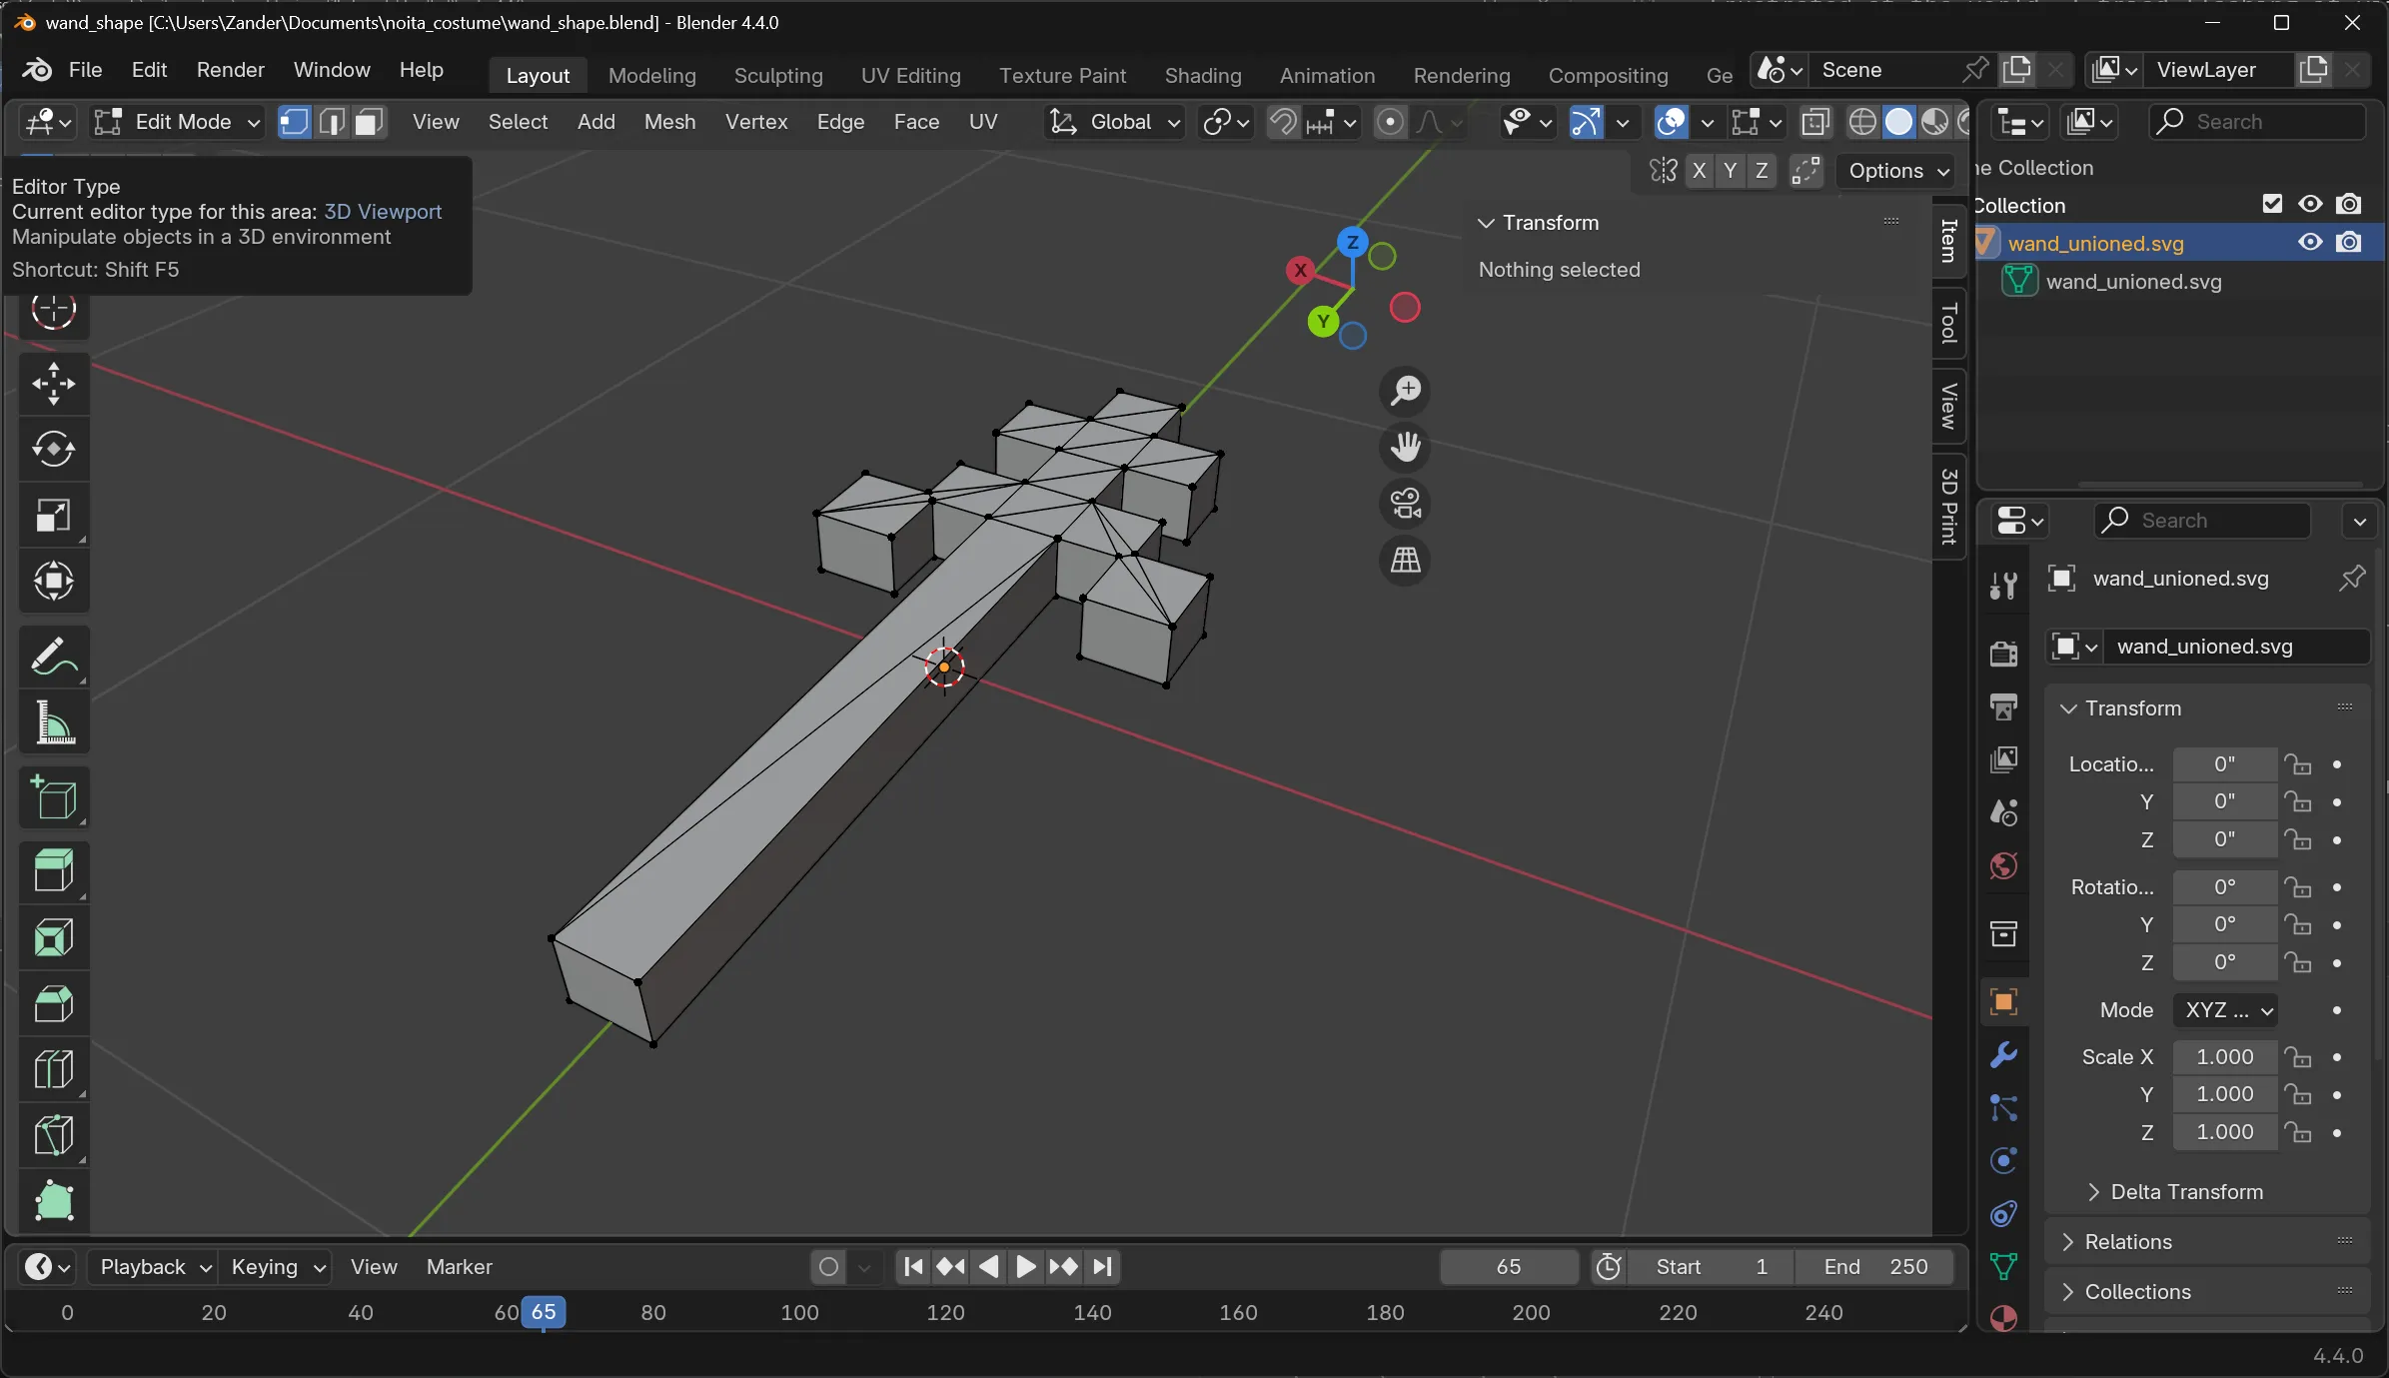
Task: Activate the Add Cube tool
Action: tap(53, 798)
